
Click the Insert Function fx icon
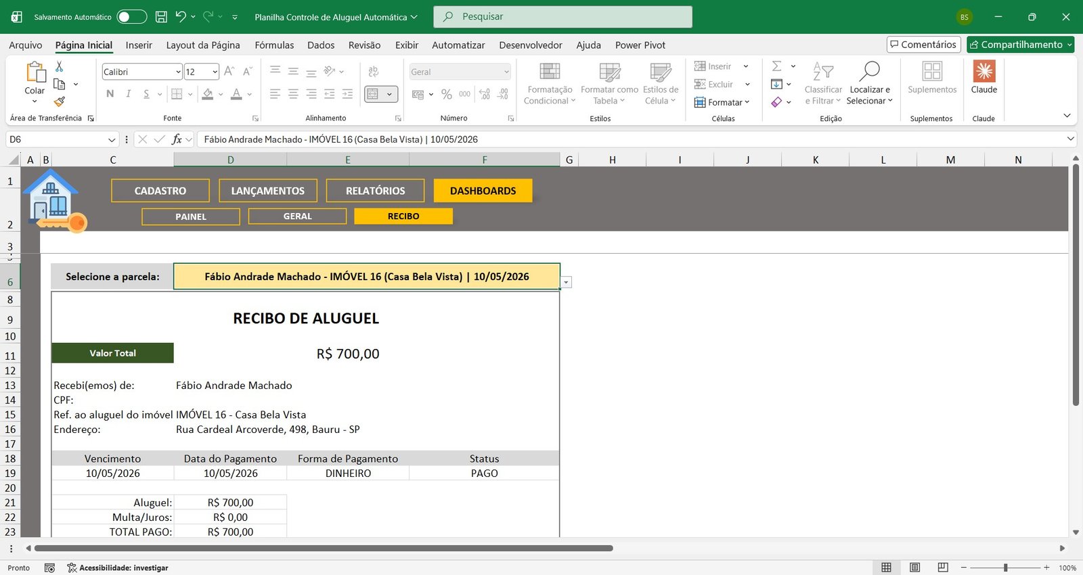point(177,139)
